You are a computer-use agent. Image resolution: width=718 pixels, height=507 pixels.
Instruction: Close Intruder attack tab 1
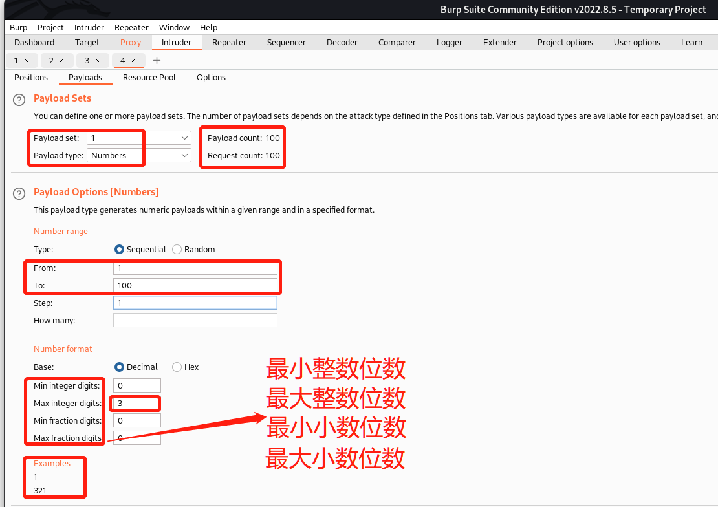point(26,60)
